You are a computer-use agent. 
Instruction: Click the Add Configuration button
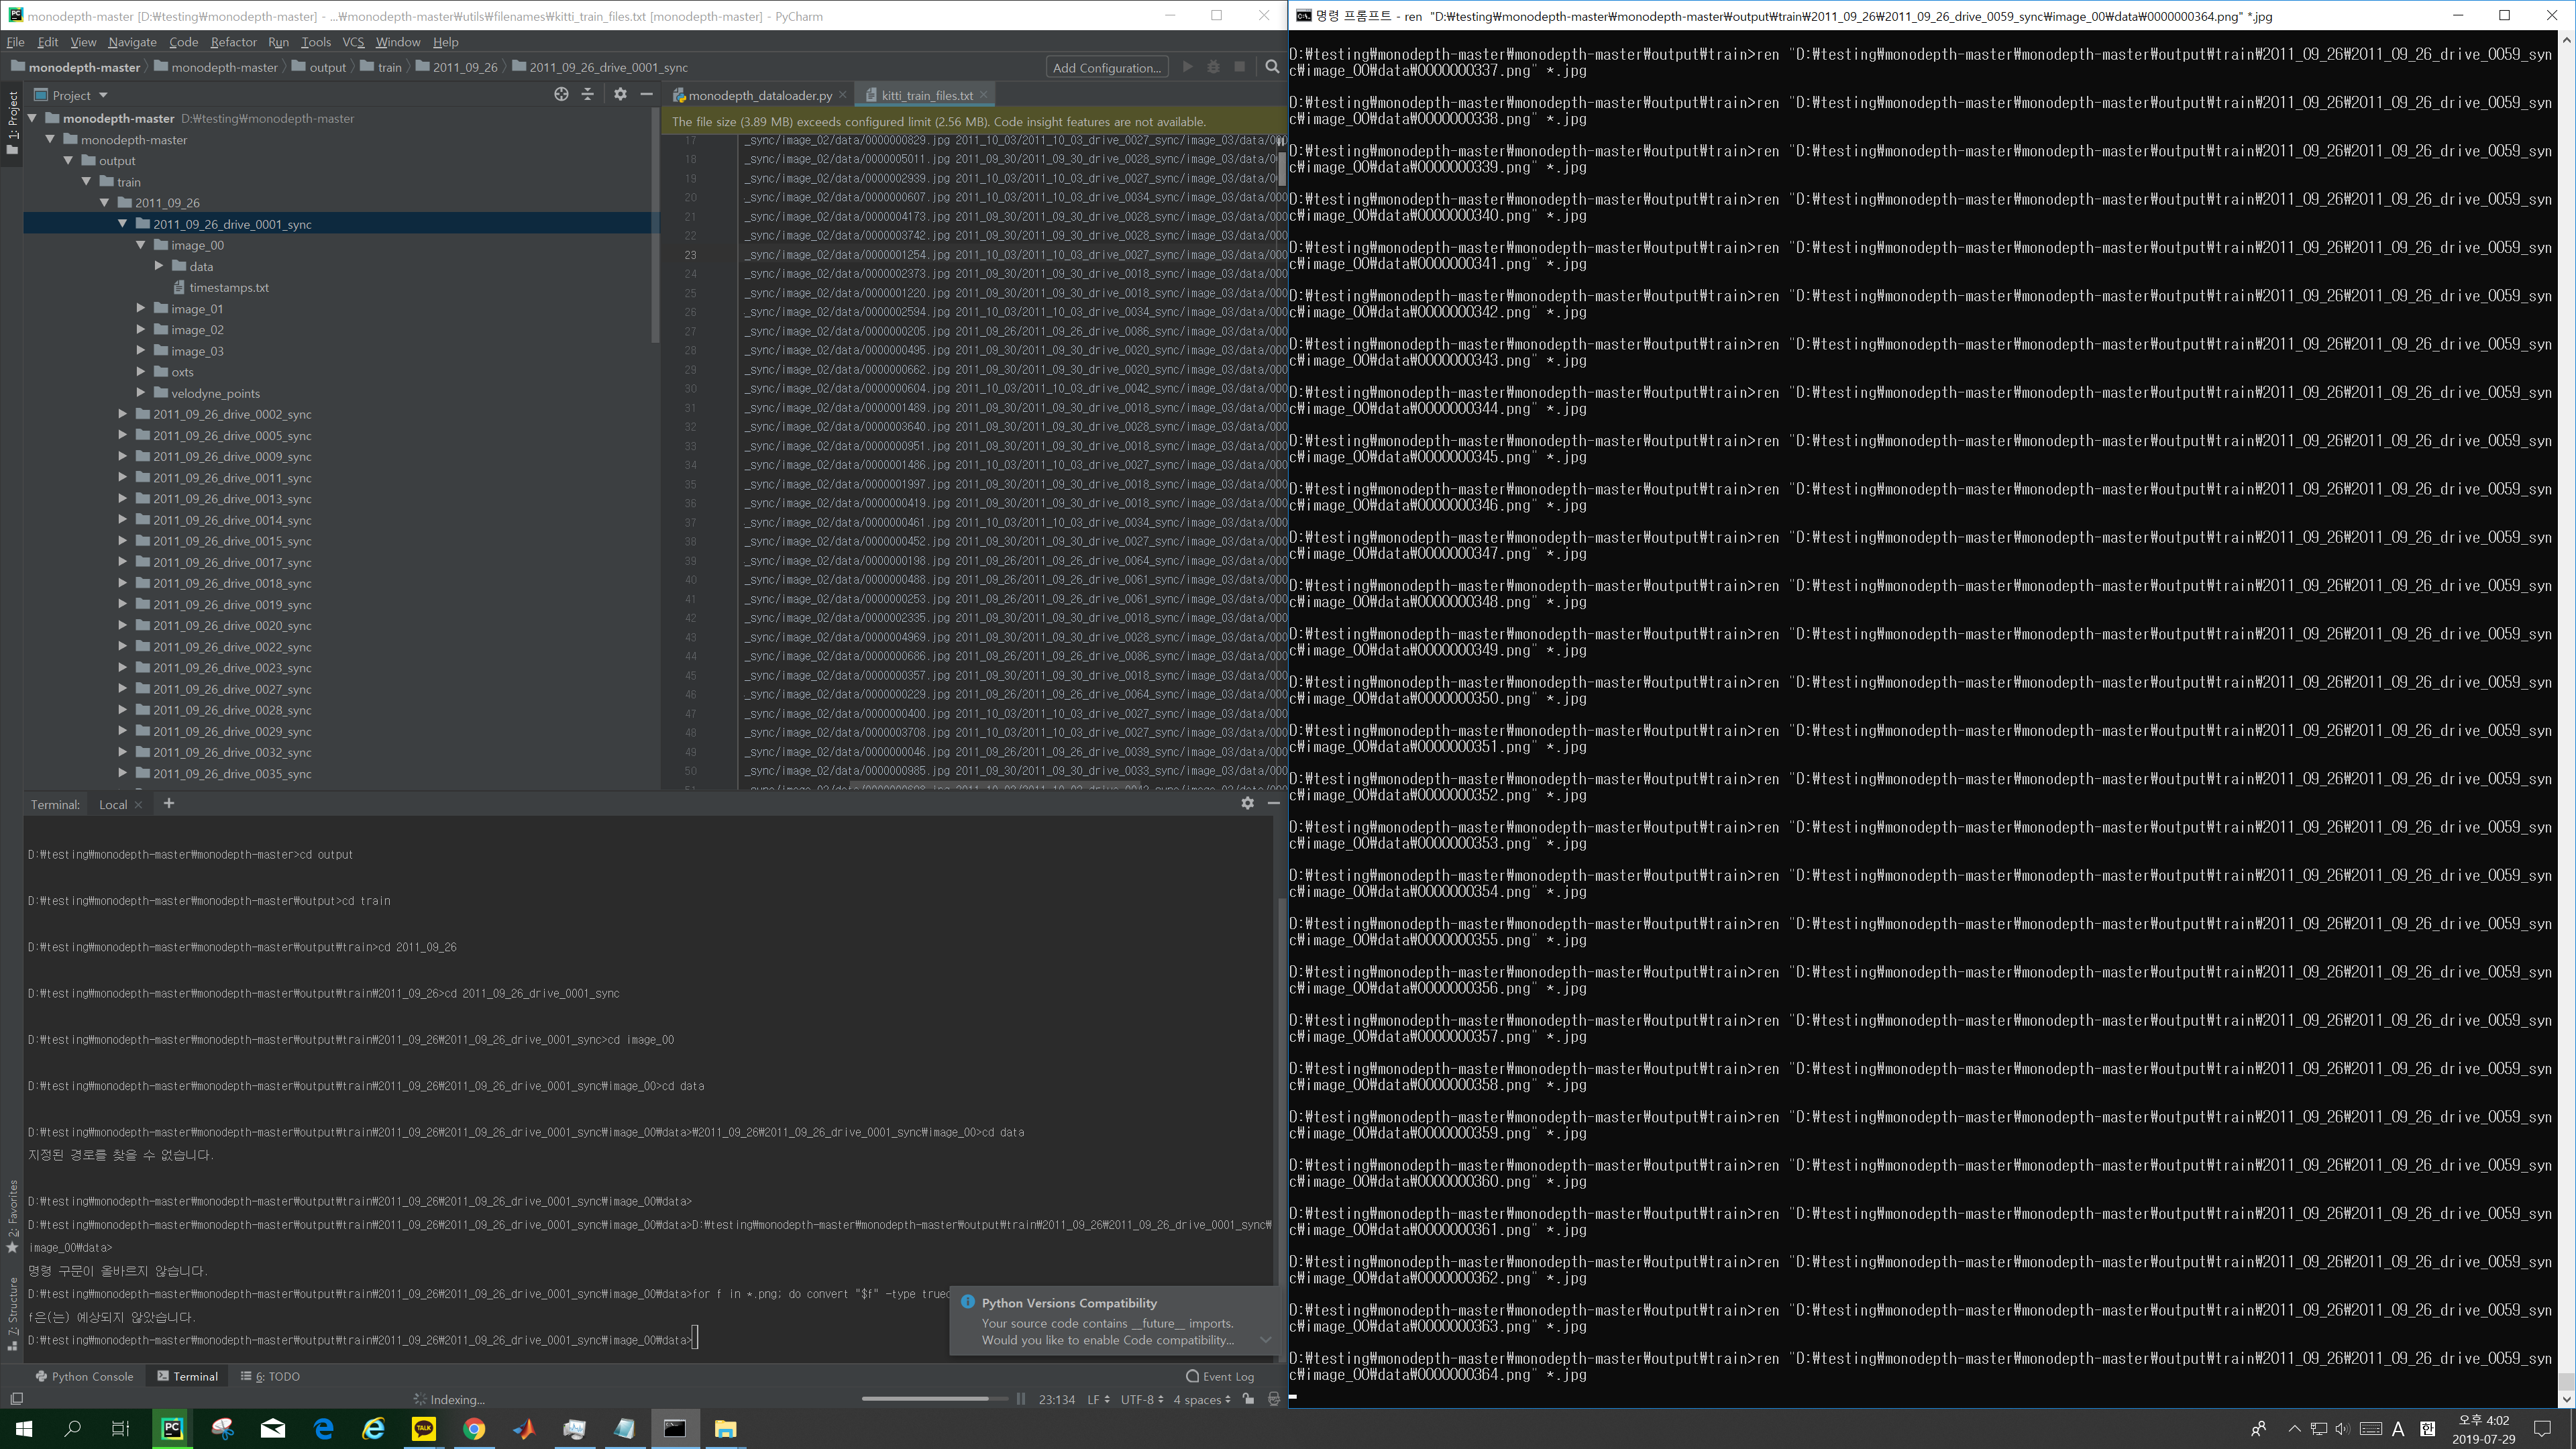click(1106, 67)
